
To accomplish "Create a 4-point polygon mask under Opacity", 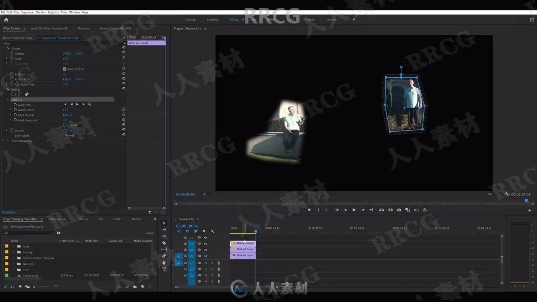I will (x=20, y=94).
